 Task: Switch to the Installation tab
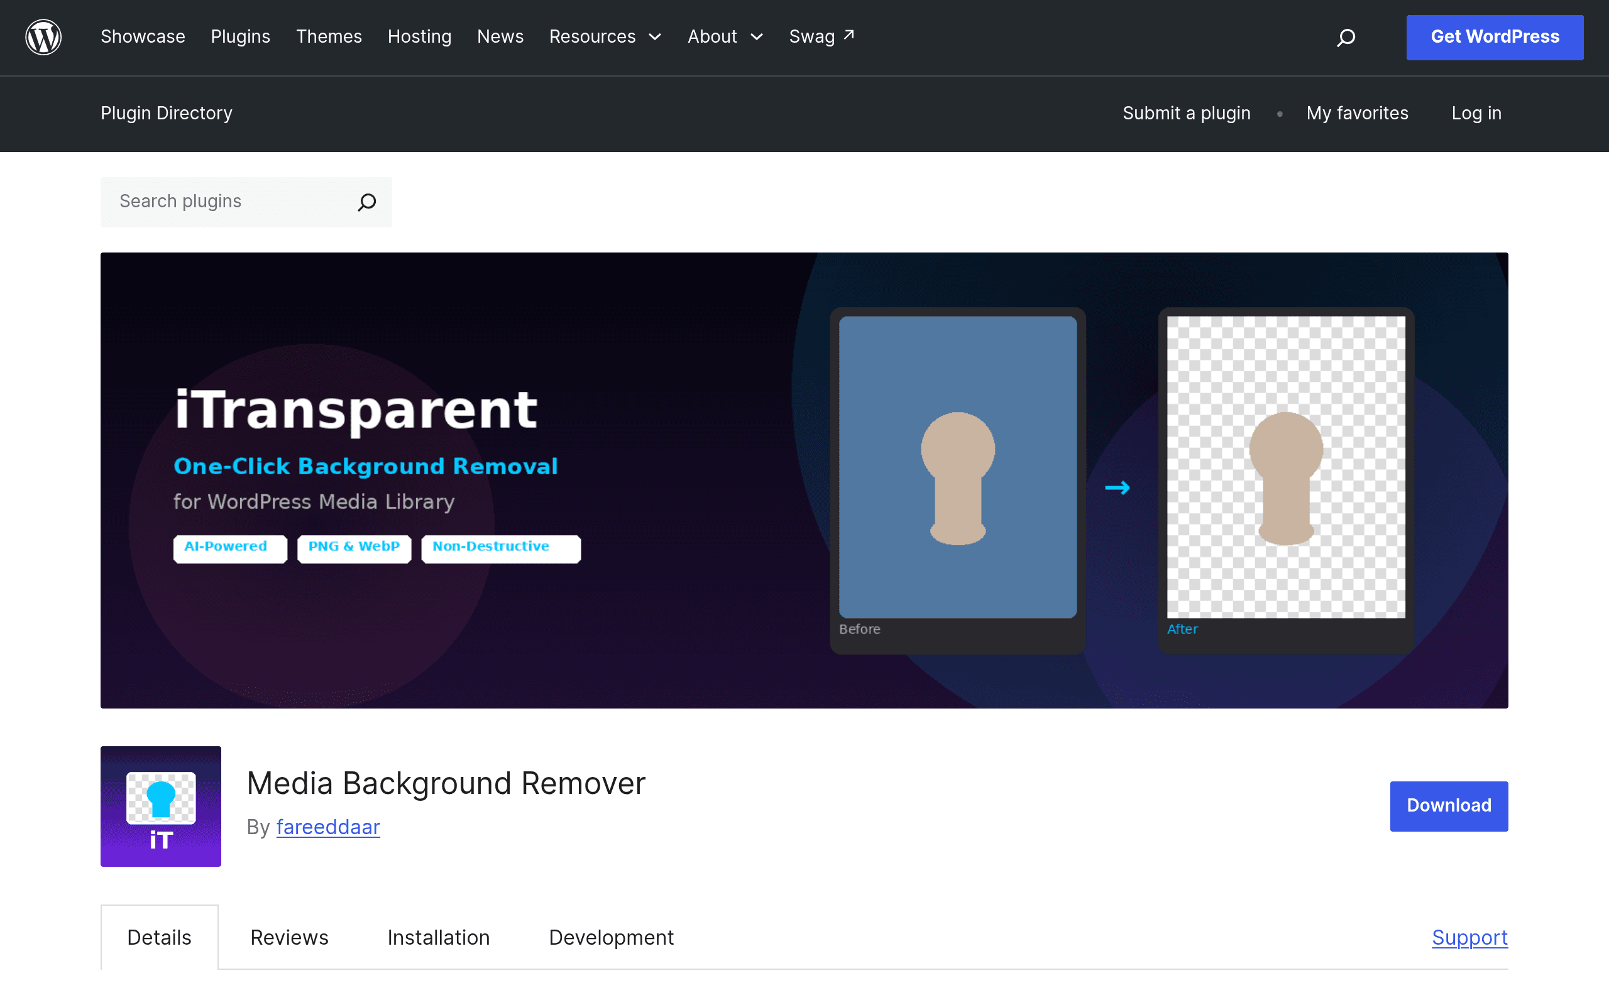438,937
